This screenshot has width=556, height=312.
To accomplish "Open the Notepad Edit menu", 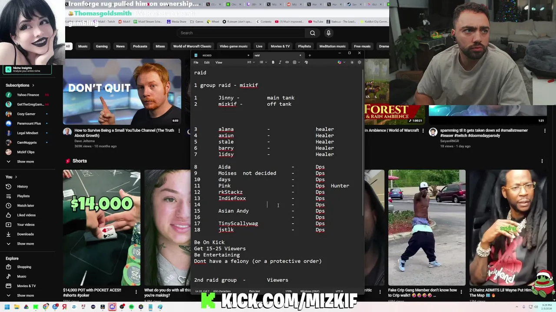I will (207, 62).
